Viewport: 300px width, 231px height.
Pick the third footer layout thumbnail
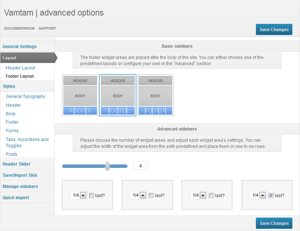click(155, 95)
